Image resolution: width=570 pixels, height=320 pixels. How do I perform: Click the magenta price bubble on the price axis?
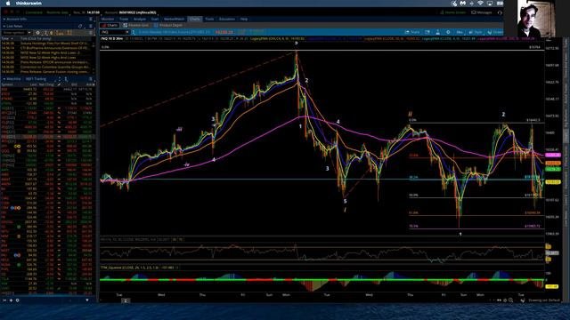pos(552,156)
